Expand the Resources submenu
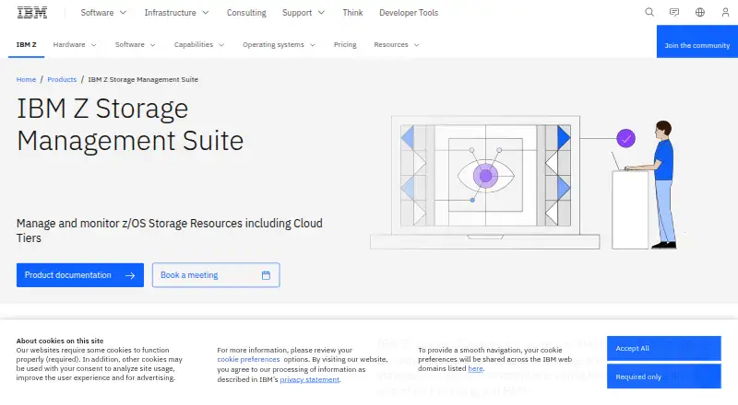The height and width of the screenshot is (405, 738). click(397, 44)
